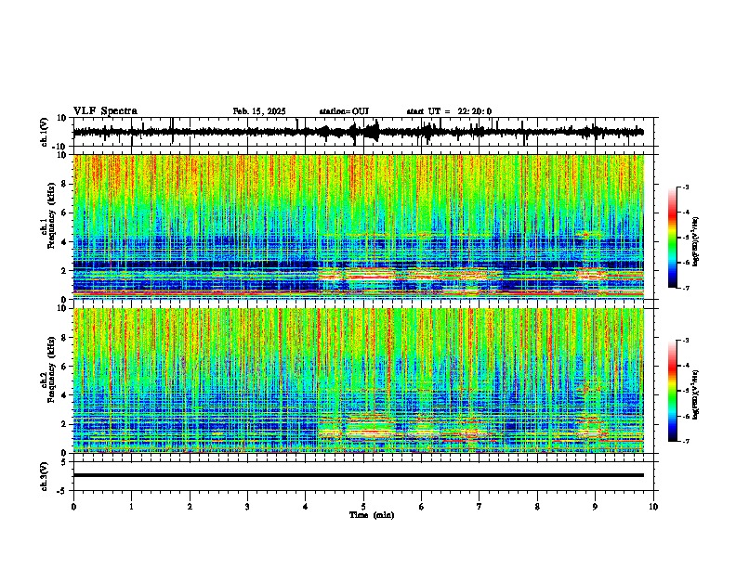Click the time axis tick label "3"

point(247,507)
